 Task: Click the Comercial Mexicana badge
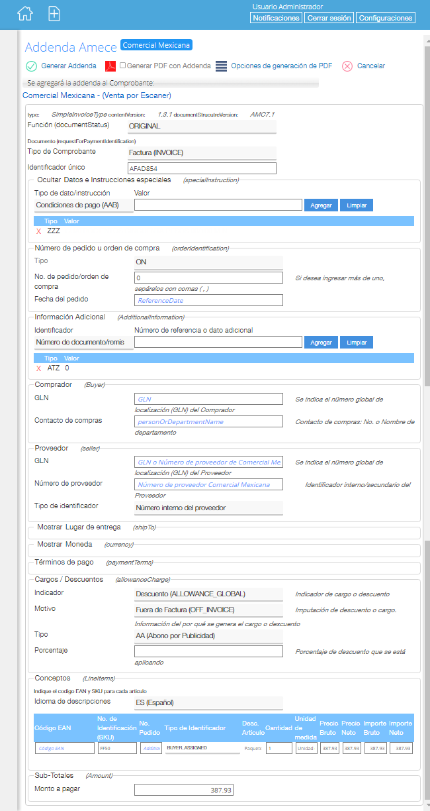pos(156,45)
